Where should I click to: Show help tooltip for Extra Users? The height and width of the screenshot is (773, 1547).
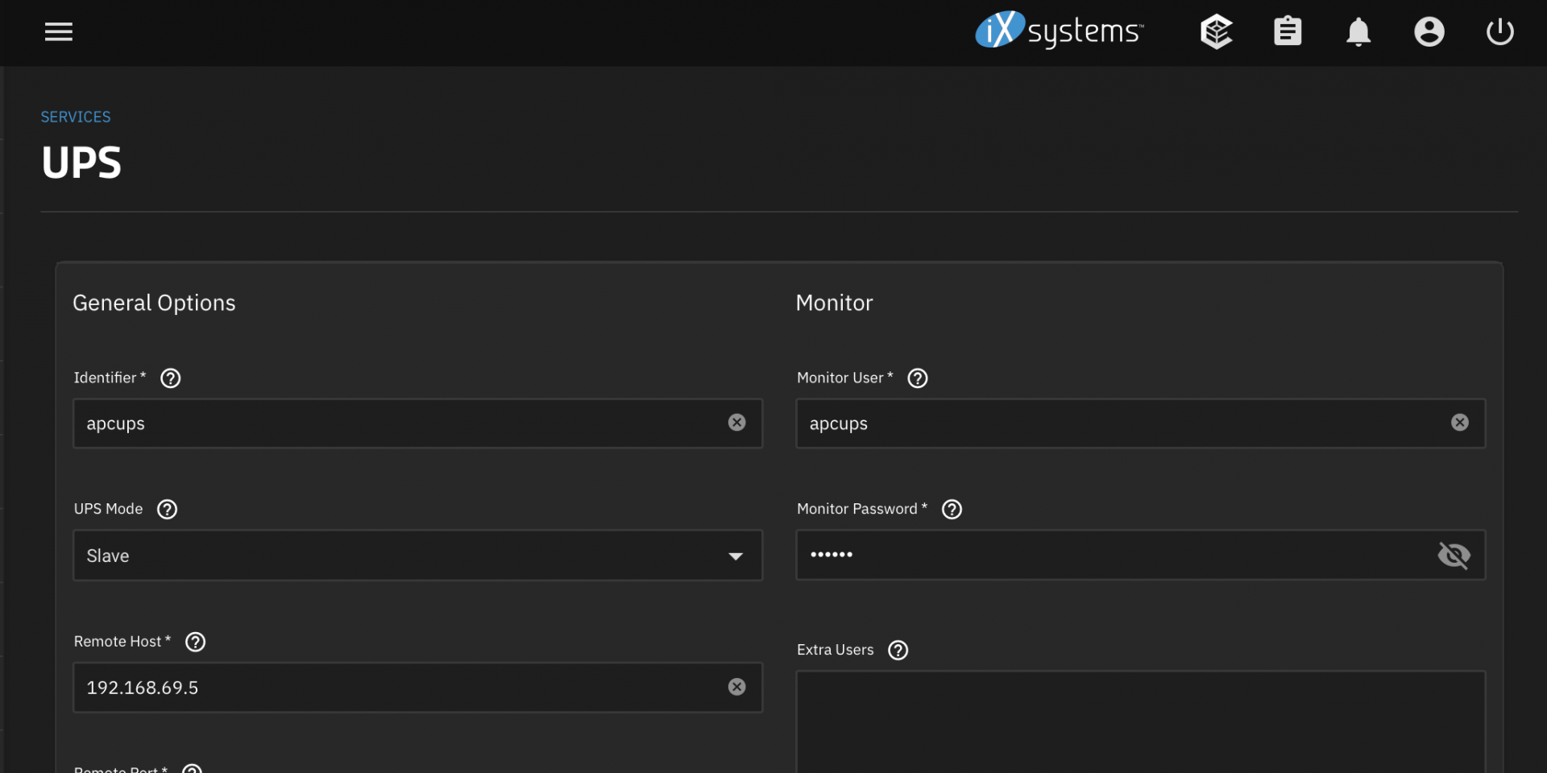pyautogui.click(x=898, y=651)
